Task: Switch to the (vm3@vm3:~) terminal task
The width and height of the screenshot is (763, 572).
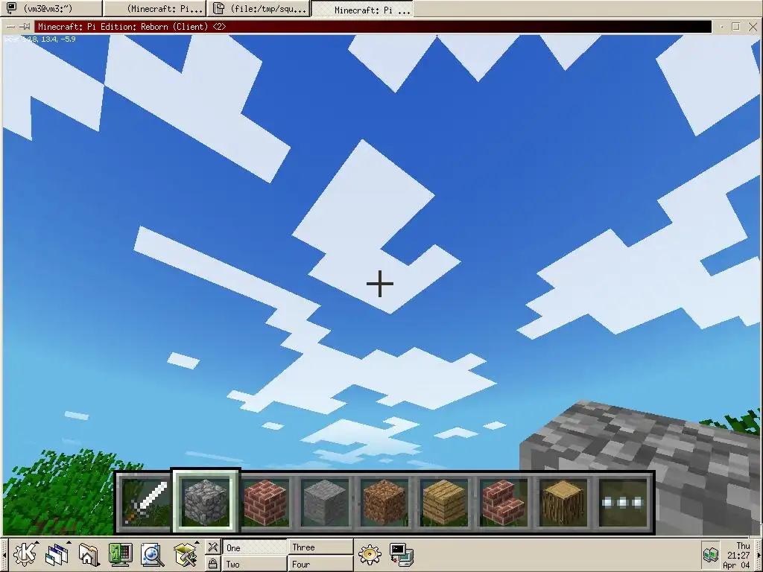Action: (x=51, y=8)
